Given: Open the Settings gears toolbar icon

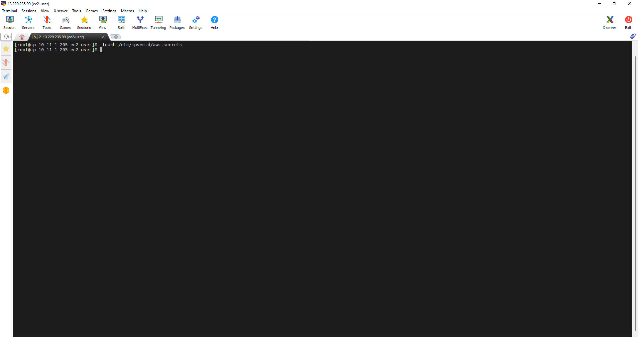Looking at the screenshot, I should click(x=196, y=23).
